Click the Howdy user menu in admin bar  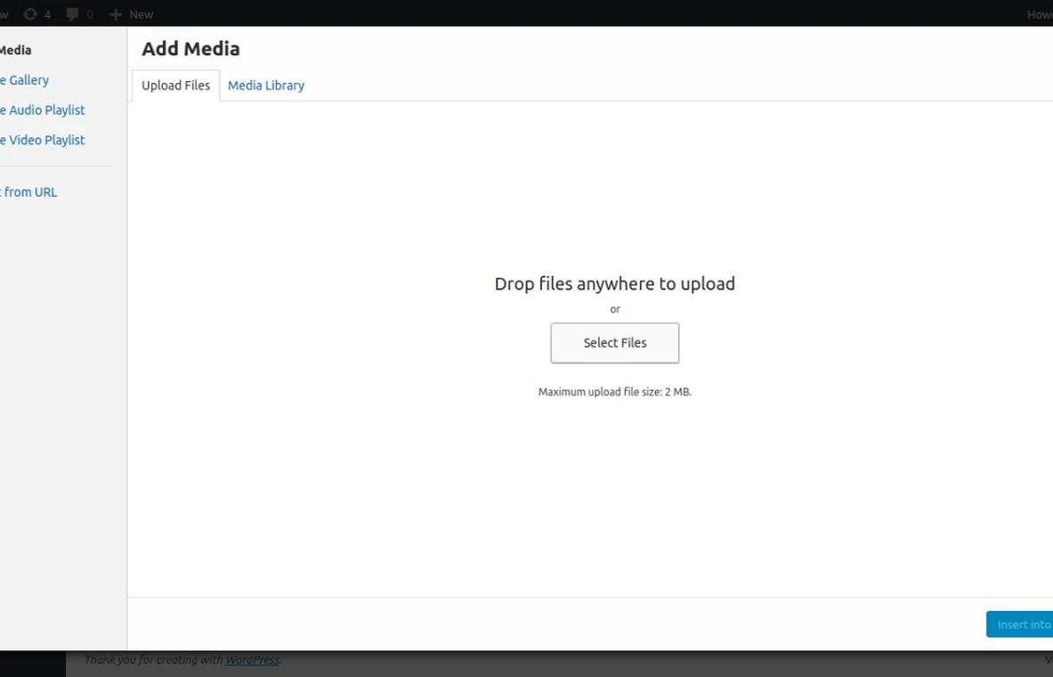[1040, 14]
